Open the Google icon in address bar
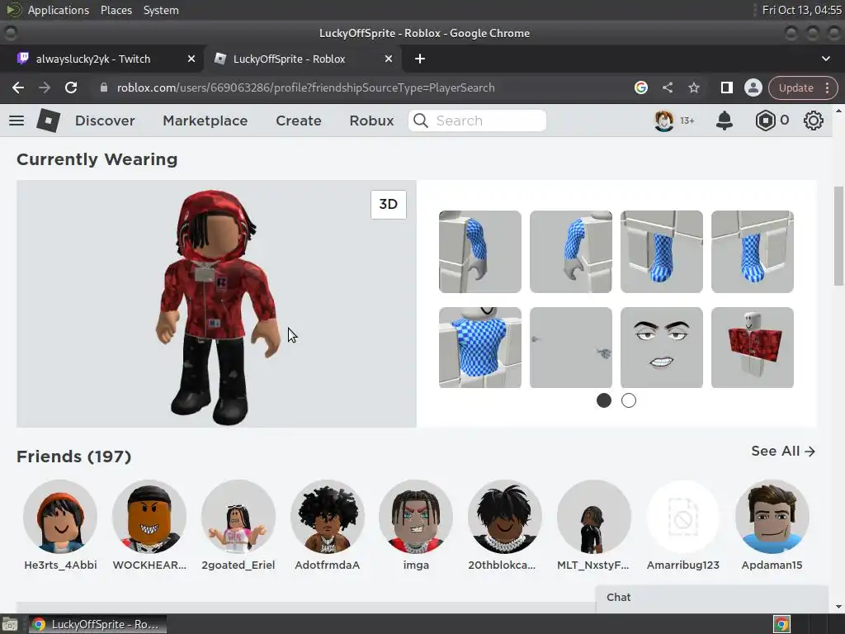This screenshot has width=845, height=634. (640, 88)
